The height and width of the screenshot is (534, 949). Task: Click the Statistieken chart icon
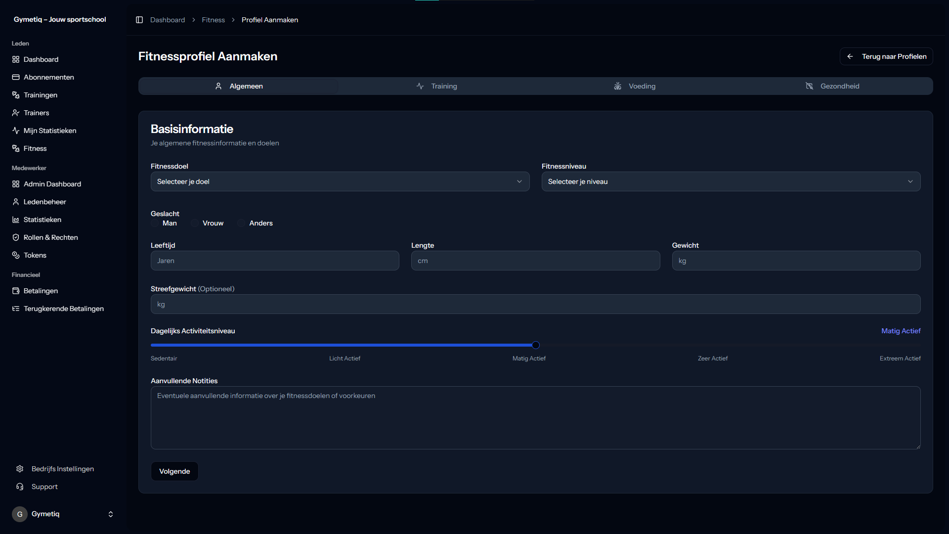(16, 220)
